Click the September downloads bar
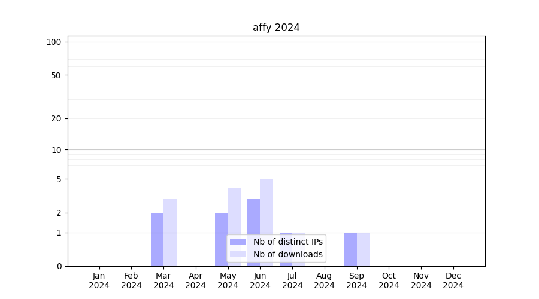Screen dimensions: 539x299 tap(363, 249)
